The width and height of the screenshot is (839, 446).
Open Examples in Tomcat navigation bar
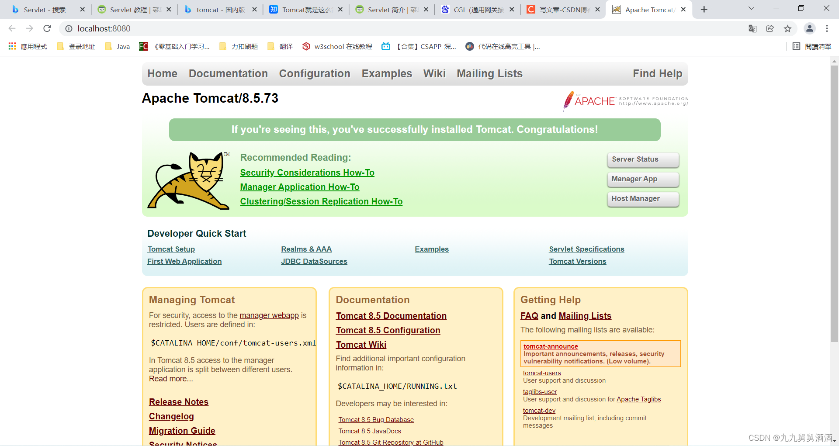click(x=387, y=73)
